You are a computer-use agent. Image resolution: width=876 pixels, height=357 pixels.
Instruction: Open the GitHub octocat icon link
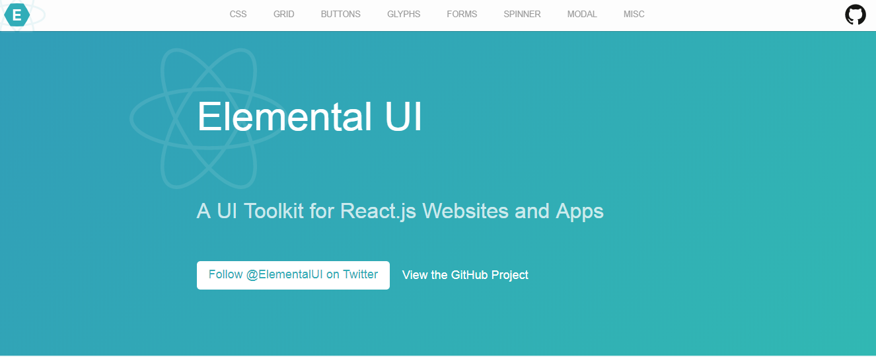[856, 15]
